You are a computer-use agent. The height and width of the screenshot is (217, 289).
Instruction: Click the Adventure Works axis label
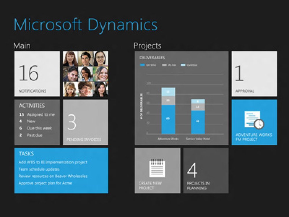[x=168, y=139]
